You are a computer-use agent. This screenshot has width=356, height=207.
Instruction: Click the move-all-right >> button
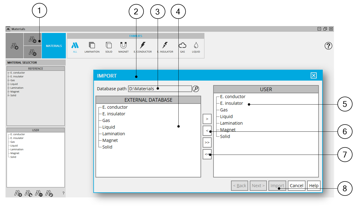[x=207, y=143]
